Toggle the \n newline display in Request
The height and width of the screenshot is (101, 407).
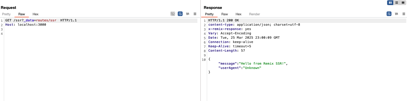[187, 14]
